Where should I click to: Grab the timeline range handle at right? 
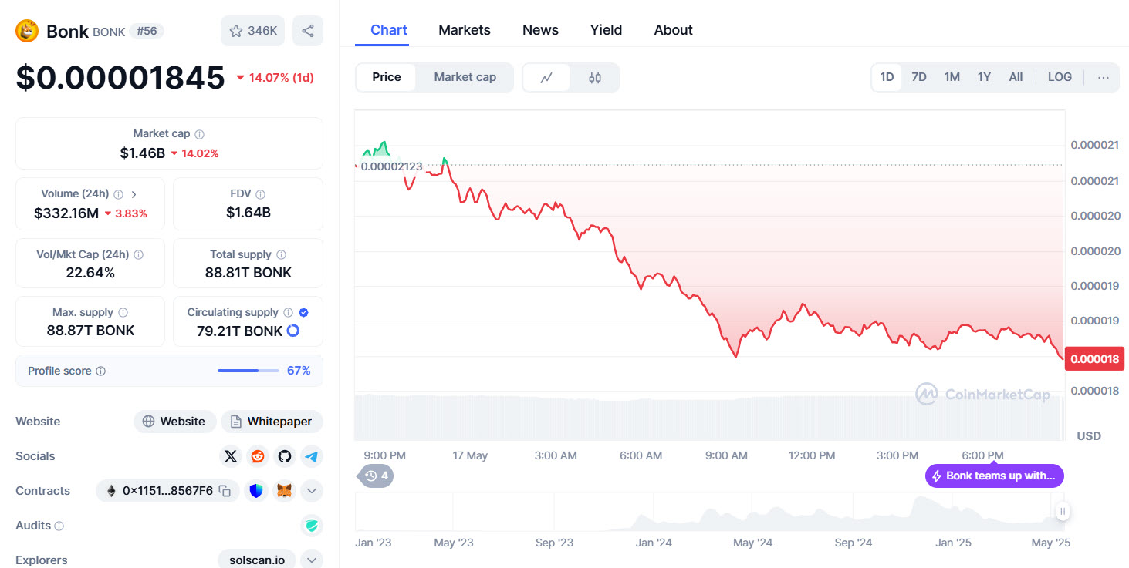click(1063, 511)
